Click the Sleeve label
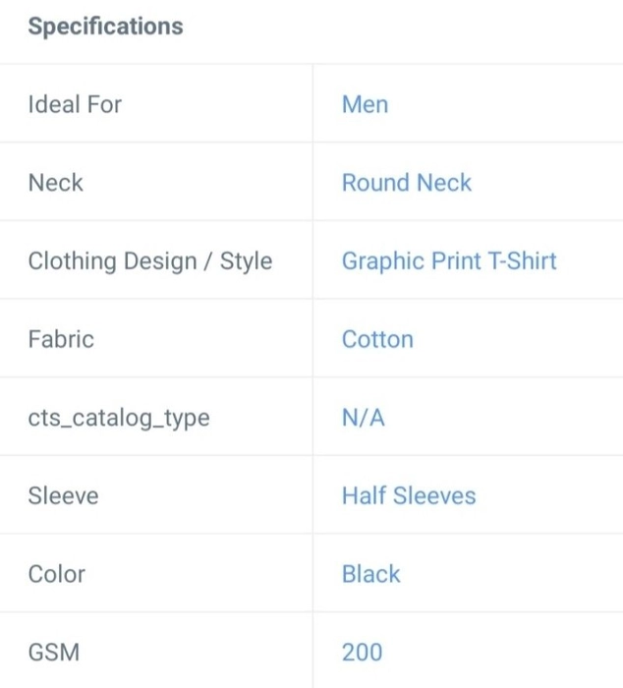Viewport: 623px width, 688px height. click(x=63, y=495)
